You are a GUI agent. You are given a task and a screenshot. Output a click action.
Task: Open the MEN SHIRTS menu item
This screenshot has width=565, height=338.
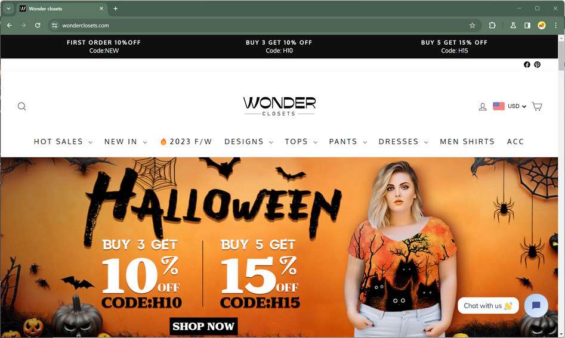[x=467, y=142]
